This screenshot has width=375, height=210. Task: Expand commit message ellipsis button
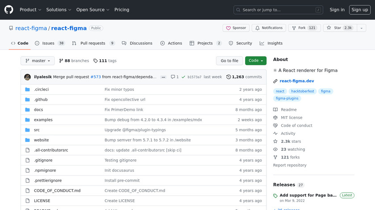(x=163, y=77)
